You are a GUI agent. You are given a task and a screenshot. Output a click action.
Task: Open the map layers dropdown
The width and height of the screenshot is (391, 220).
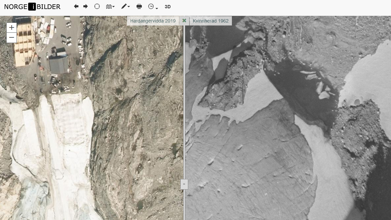(110, 7)
